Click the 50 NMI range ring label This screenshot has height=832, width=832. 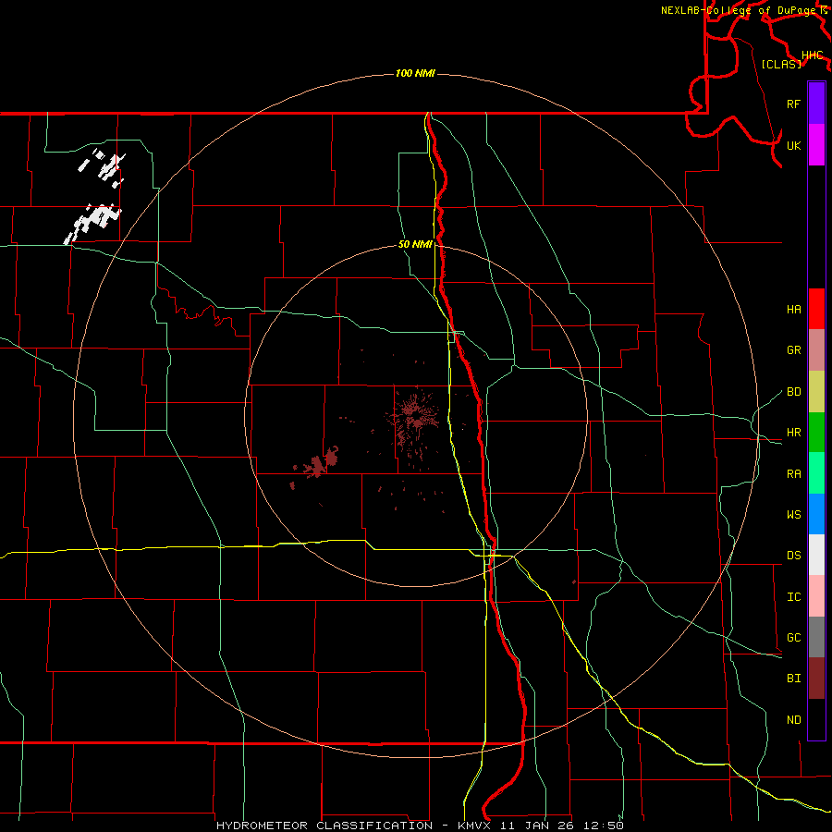(x=415, y=244)
